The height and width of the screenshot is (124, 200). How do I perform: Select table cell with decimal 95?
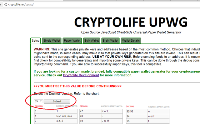coord(137,121)
